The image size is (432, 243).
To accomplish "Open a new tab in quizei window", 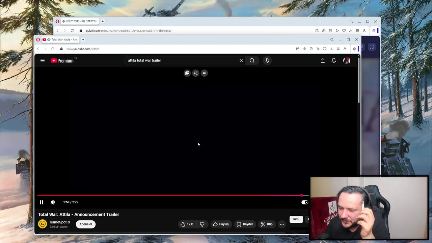I will point(103,21).
